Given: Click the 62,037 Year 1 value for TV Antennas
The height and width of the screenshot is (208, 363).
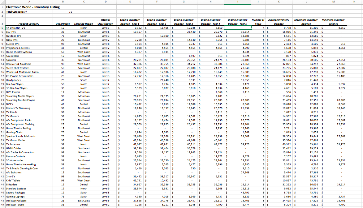Looking at the screenshot, I should 130,144.
